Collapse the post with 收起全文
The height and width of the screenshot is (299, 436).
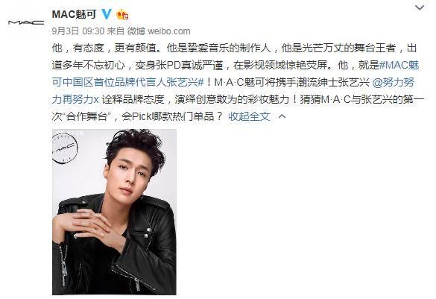pos(250,116)
